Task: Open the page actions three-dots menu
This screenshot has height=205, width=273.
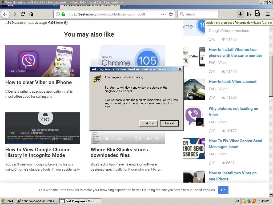Action: [x=163, y=14]
